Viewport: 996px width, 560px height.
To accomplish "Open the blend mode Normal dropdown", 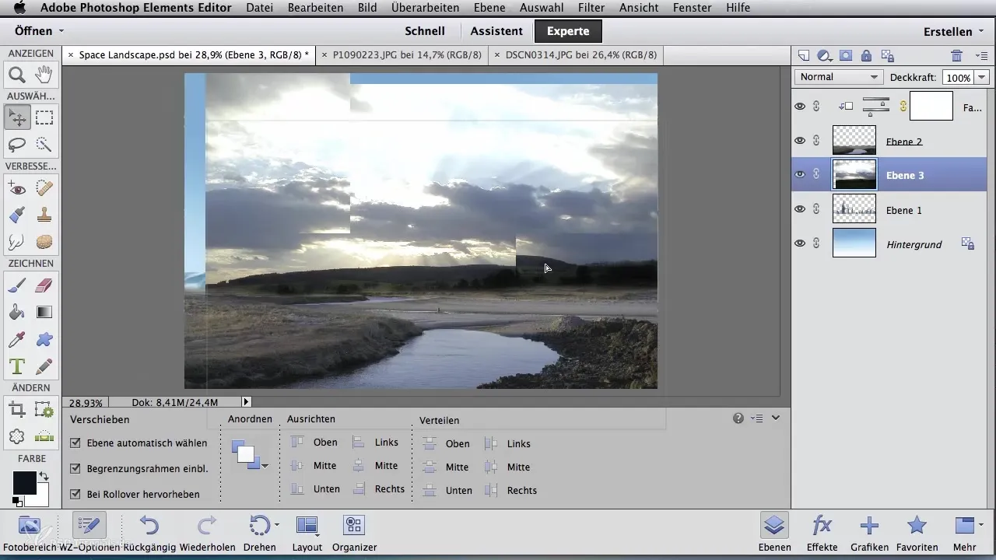I will 839,77.
